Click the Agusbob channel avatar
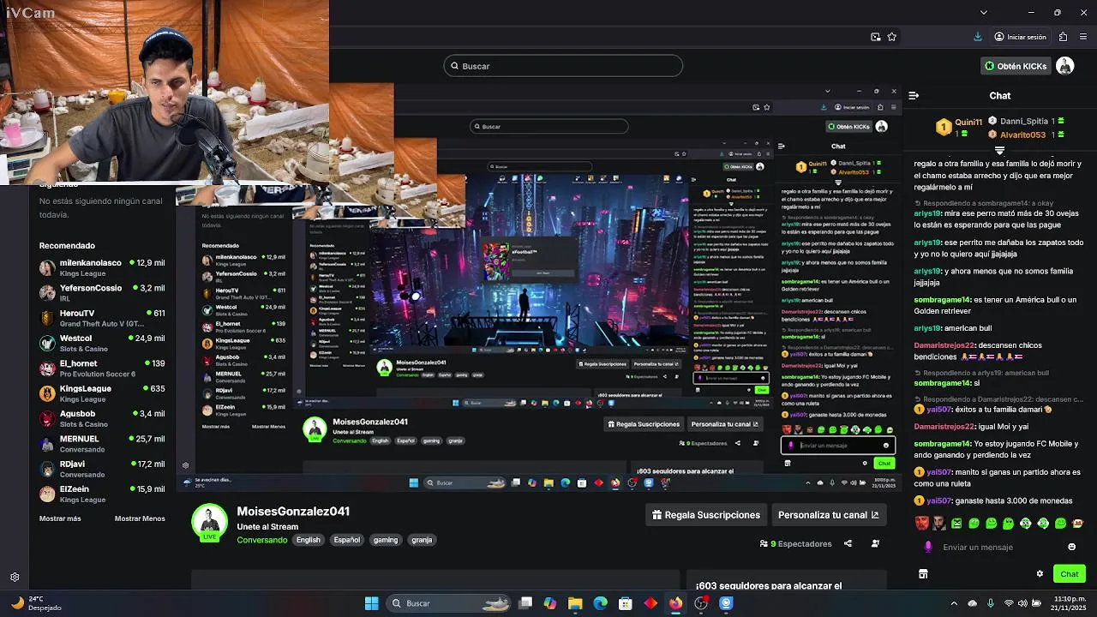 (x=47, y=418)
